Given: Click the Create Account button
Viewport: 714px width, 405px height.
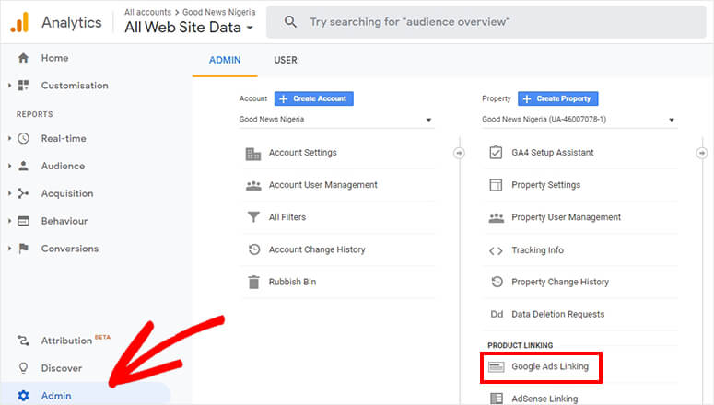Looking at the screenshot, I should (x=314, y=98).
